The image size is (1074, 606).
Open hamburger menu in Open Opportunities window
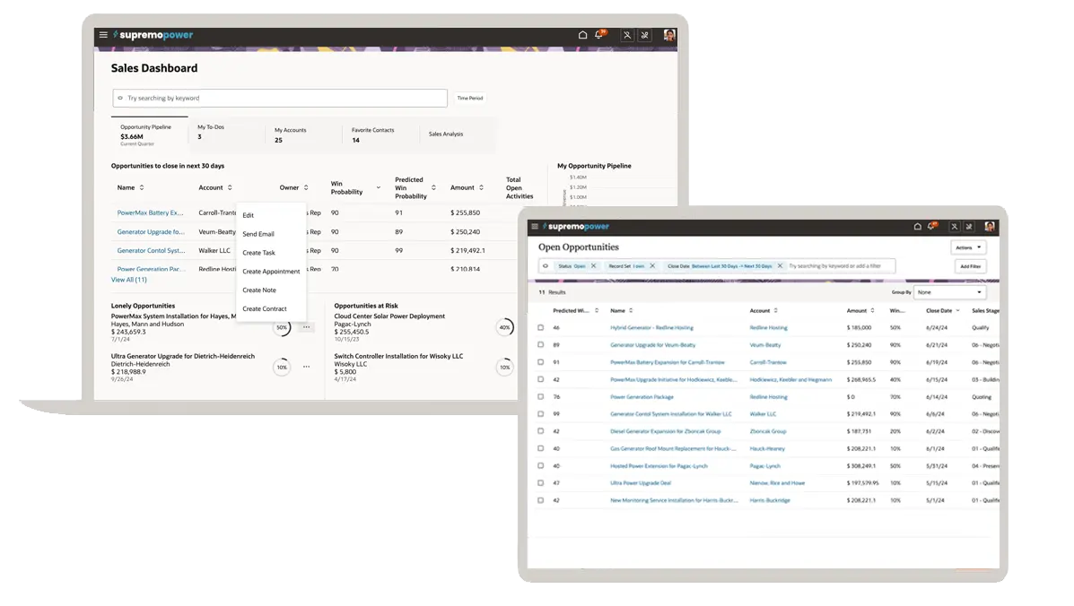(x=536, y=227)
